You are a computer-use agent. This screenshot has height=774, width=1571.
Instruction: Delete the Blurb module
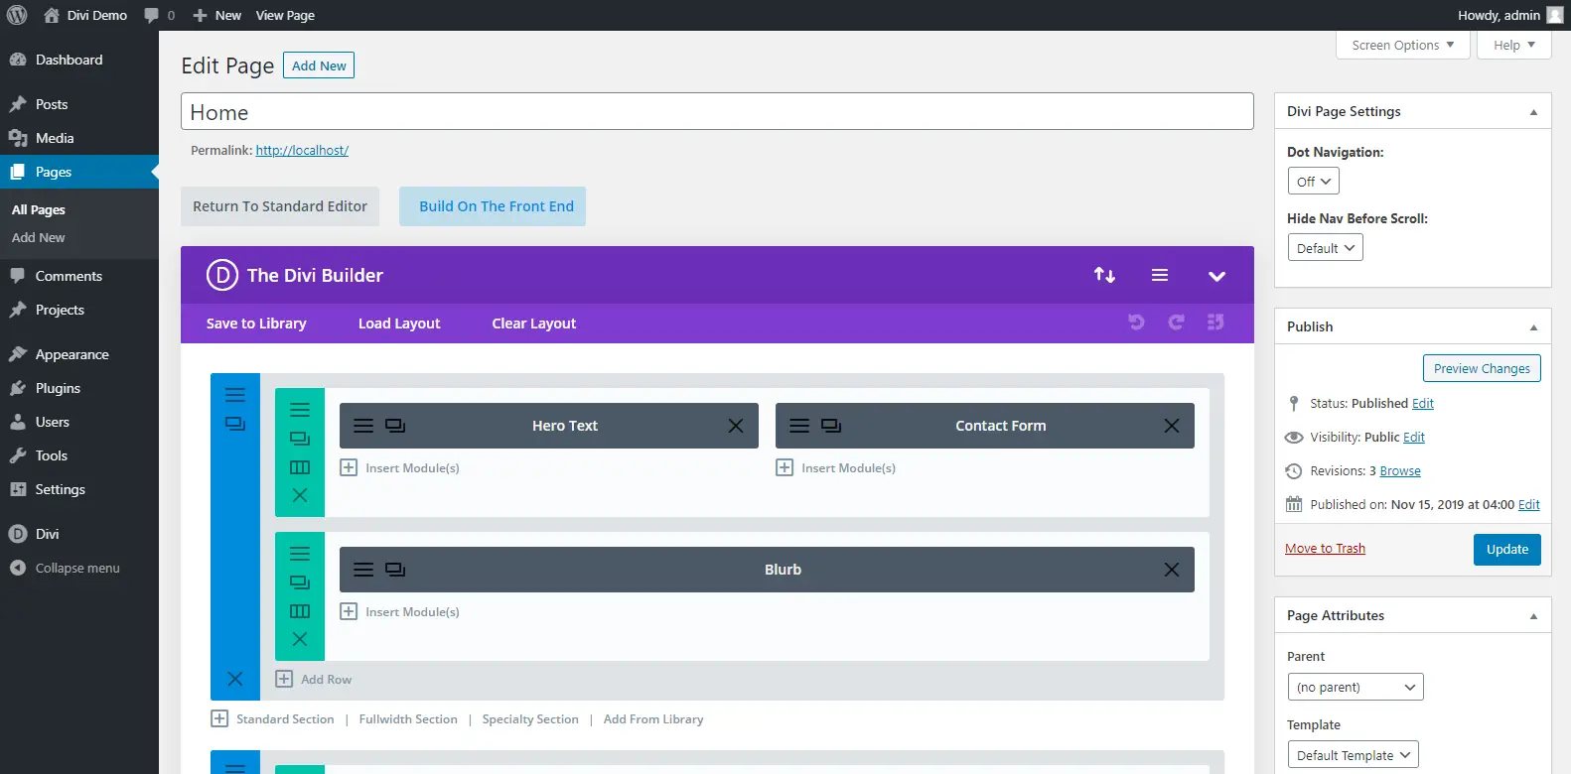[x=1172, y=570]
